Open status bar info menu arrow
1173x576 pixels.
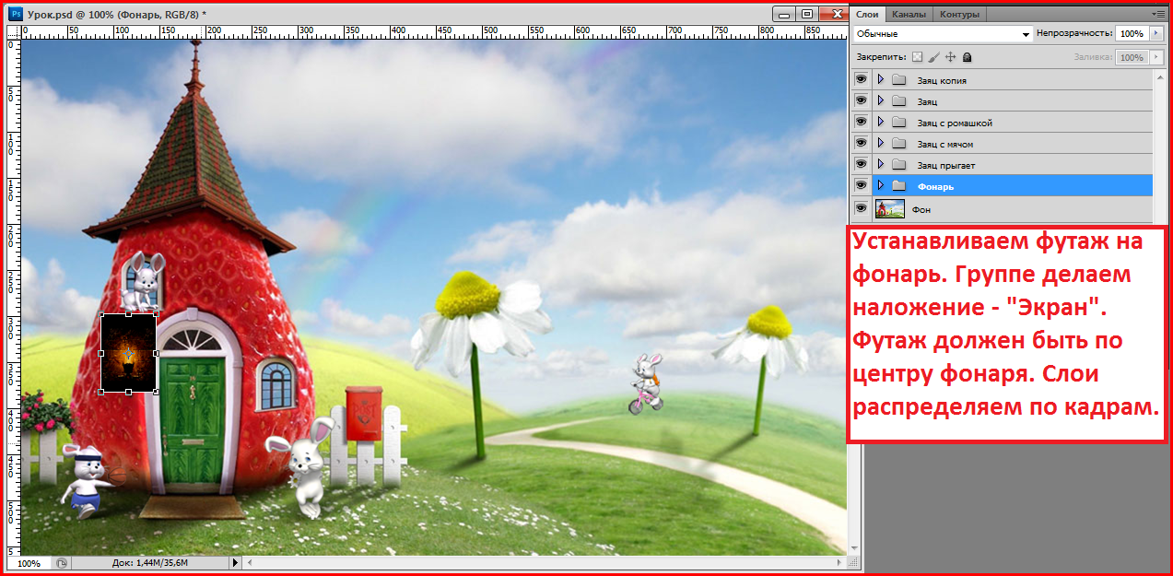[x=235, y=562]
